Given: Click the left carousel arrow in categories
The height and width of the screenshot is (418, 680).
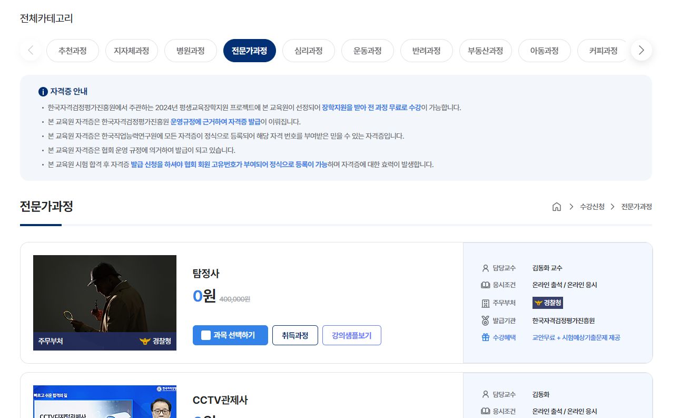Looking at the screenshot, I should pos(31,51).
